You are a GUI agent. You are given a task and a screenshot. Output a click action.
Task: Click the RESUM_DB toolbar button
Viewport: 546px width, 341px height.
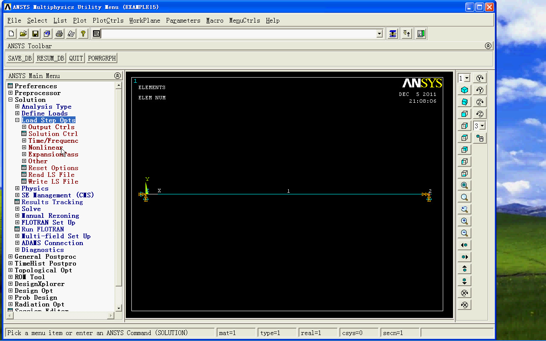(x=50, y=58)
